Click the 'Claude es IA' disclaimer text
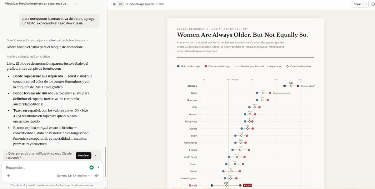The image size is (375, 189). 52,185
